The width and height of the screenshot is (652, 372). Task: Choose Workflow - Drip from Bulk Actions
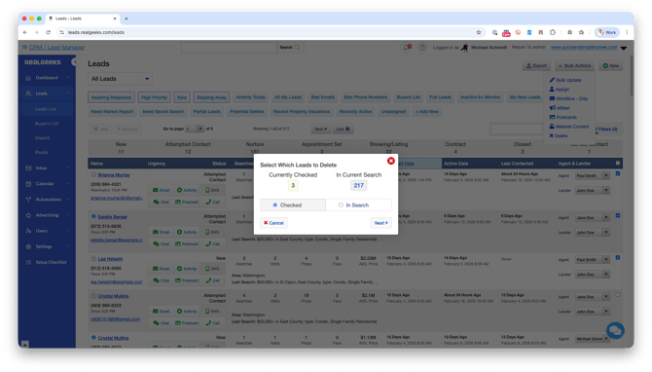tap(568, 98)
